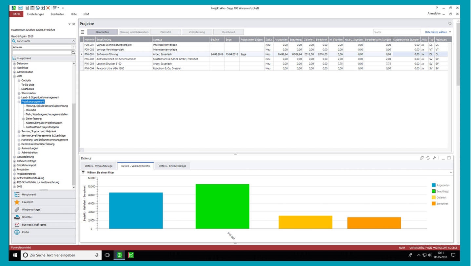
Task: Open the wrench settings icon in the Details panel
Action: 434,158
